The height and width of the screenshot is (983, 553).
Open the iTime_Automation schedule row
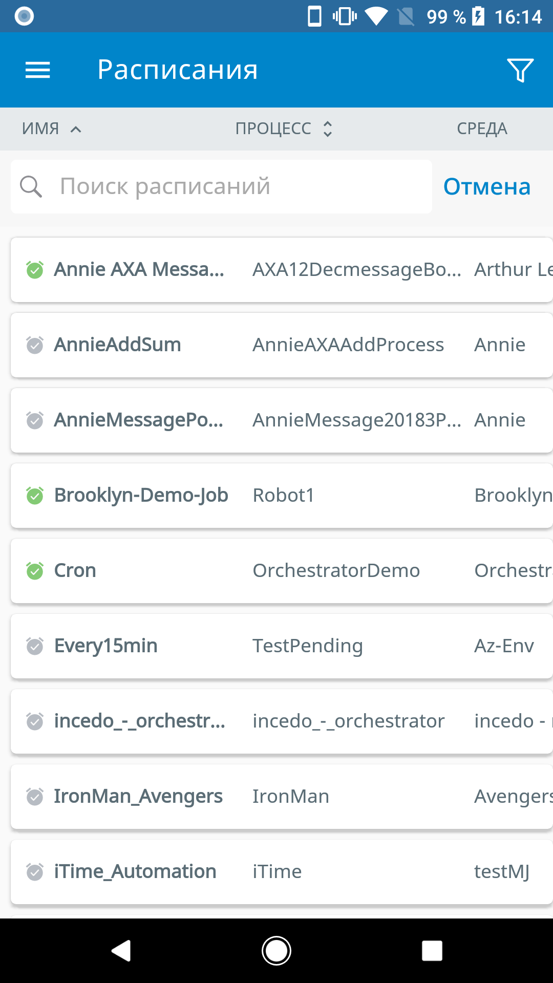tap(282, 872)
